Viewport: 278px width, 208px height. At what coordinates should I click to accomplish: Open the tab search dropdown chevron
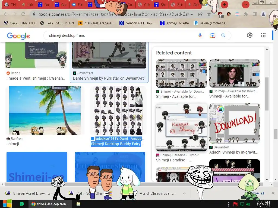click(x=245, y=5)
